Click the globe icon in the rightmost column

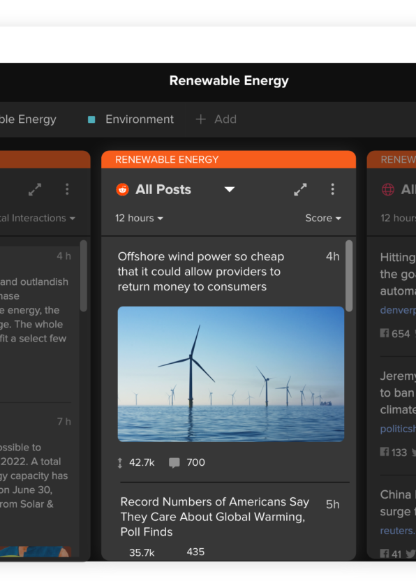[388, 189]
